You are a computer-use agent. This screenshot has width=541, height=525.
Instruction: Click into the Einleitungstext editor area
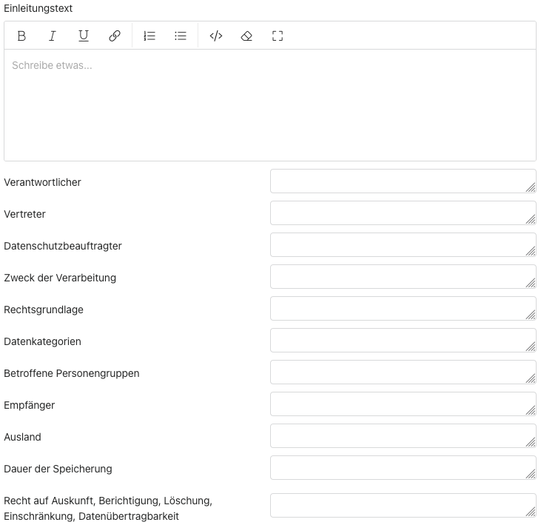pos(269,104)
